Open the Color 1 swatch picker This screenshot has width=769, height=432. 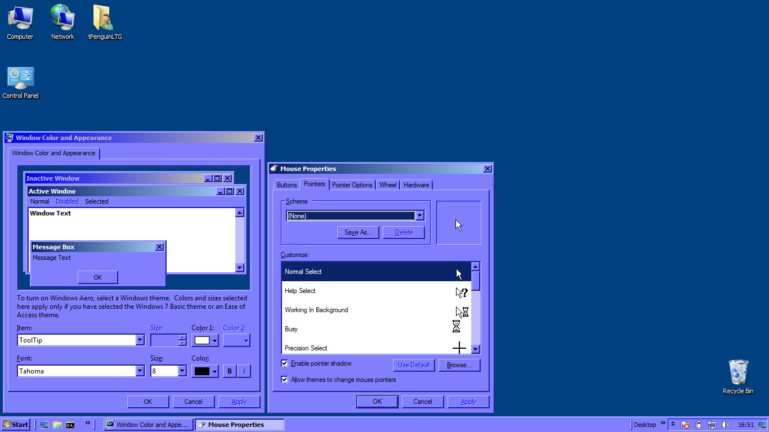[x=205, y=340]
